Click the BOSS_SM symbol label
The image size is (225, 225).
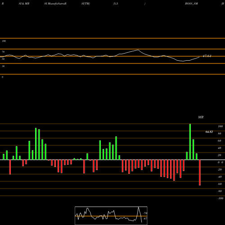coord(191,4)
